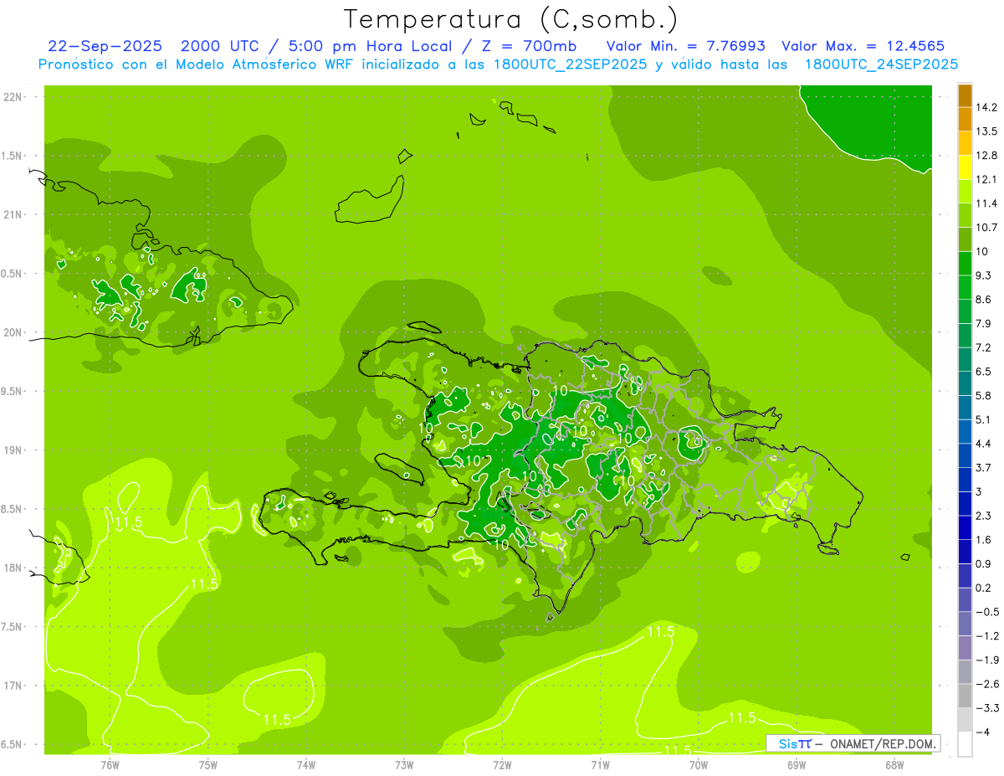Image resolution: width=1004 pixels, height=776 pixels.
Task: Click the Valor Max. = 12.4565 text
Action: (863, 46)
